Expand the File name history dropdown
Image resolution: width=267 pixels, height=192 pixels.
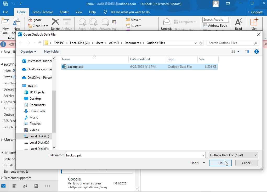[203, 155]
